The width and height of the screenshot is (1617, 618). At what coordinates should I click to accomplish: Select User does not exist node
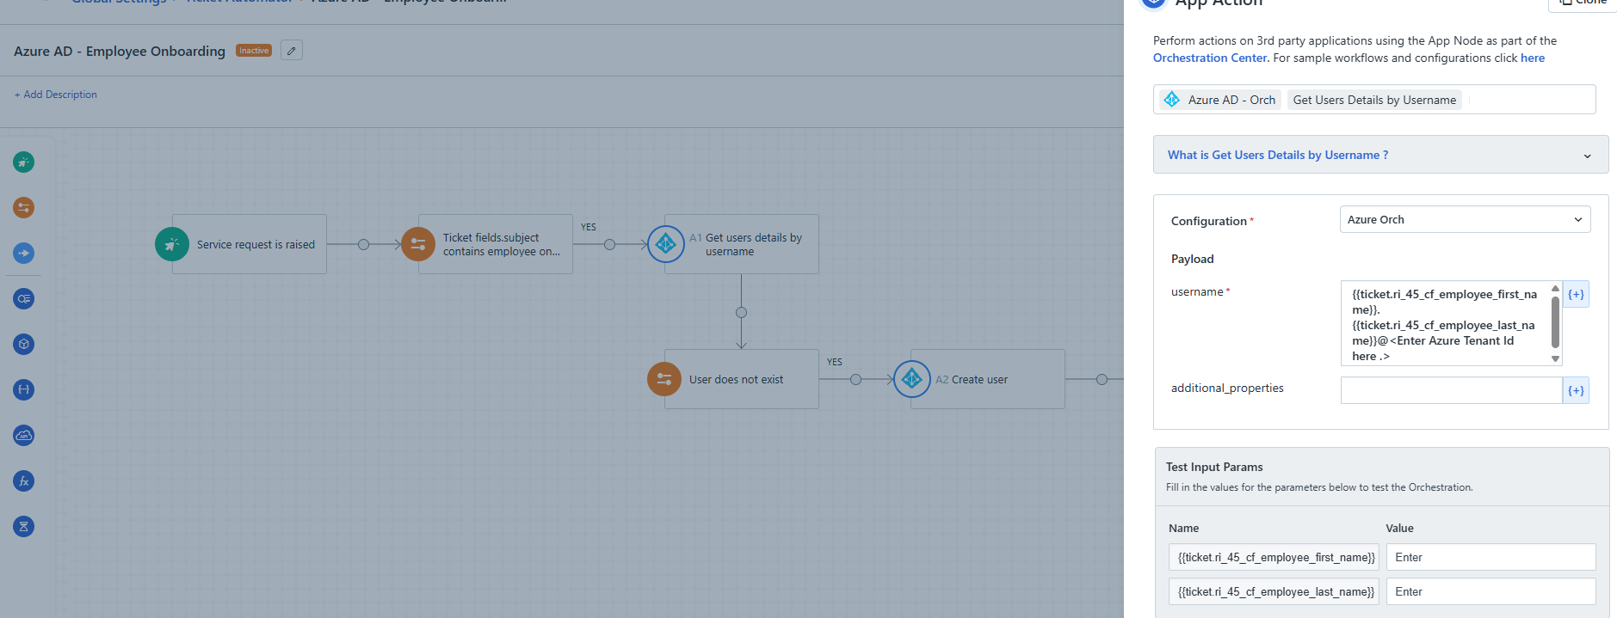pos(742,379)
